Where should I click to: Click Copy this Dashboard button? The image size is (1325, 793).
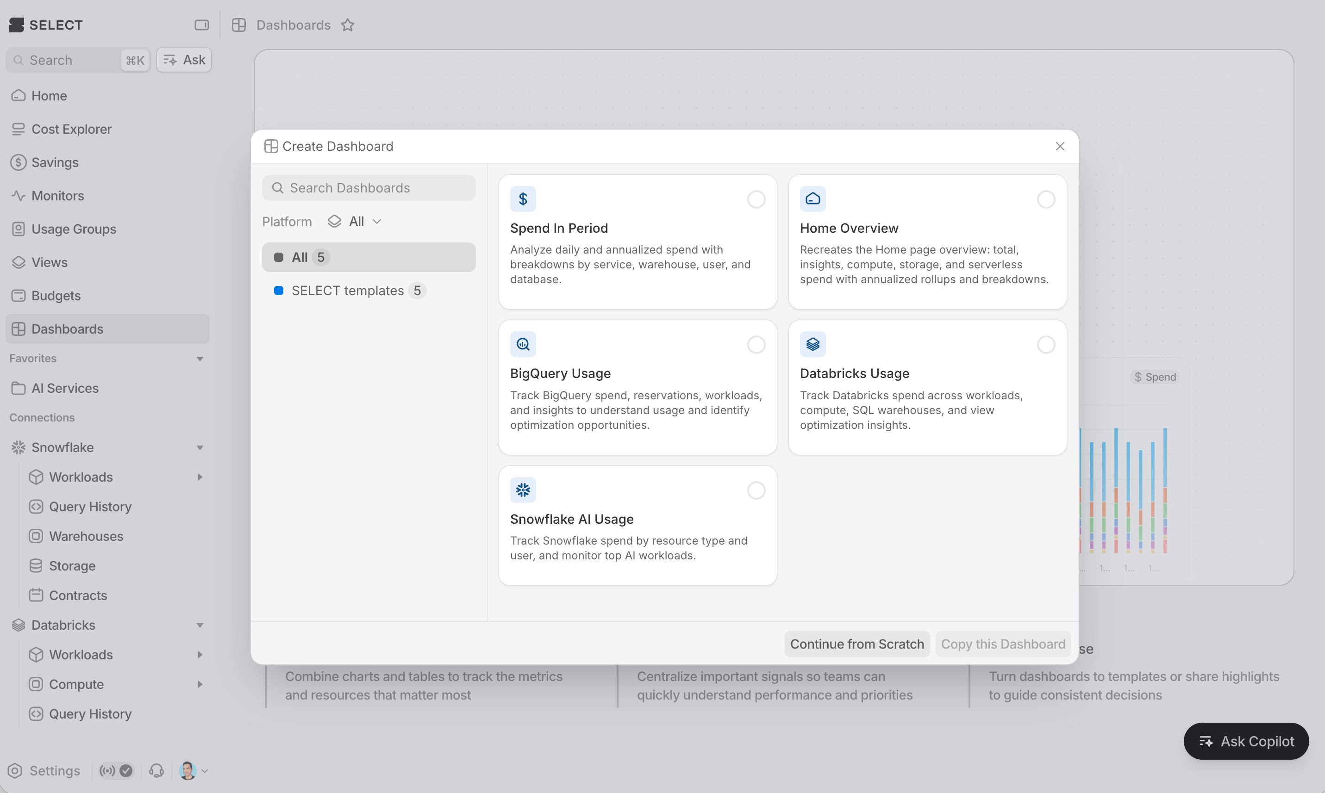1003,644
